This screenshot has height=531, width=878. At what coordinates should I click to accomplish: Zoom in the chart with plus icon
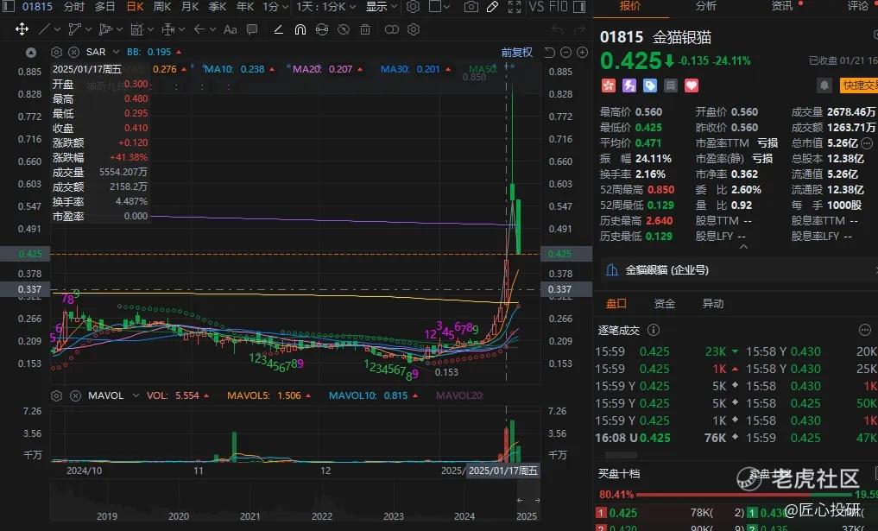583,53
